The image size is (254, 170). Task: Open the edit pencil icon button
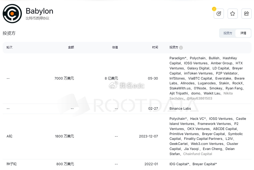pos(219,14)
